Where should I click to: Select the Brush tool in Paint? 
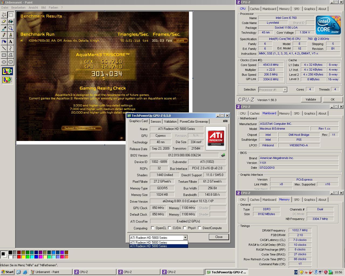11,35
